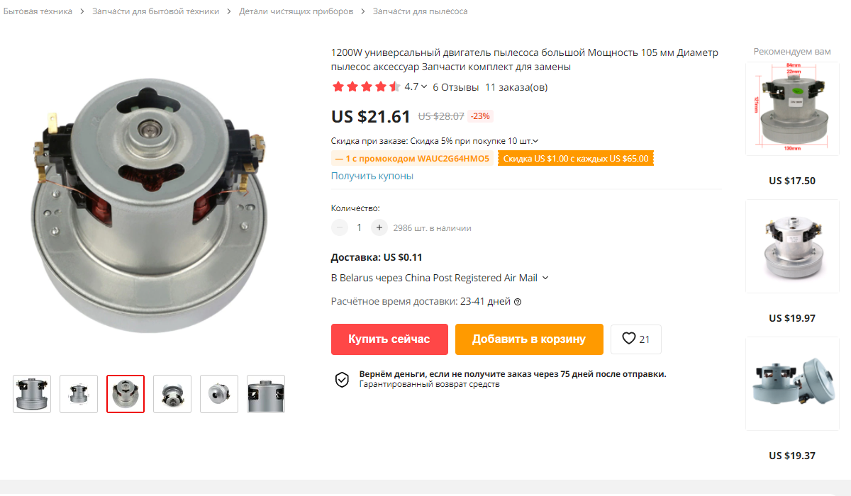The width and height of the screenshot is (851, 496).
Task: Open '6 Отзывы' reviews link
Action: [x=455, y=87]
